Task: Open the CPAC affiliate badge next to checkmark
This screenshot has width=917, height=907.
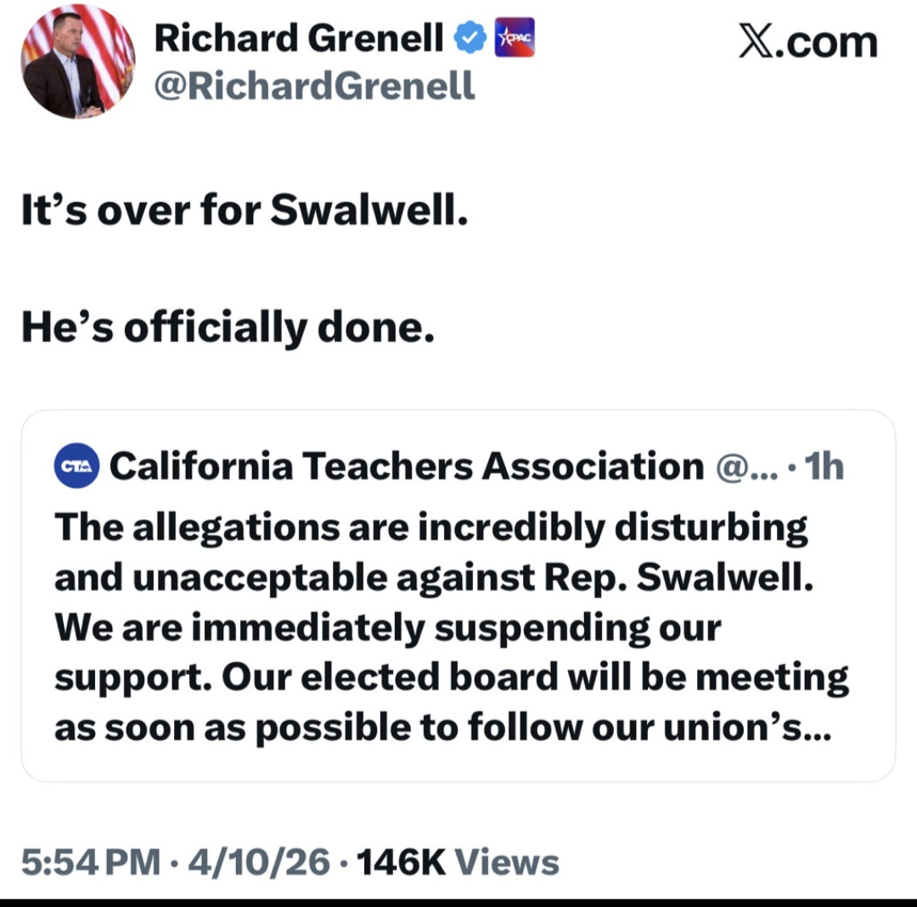Action: click(515, 37)
